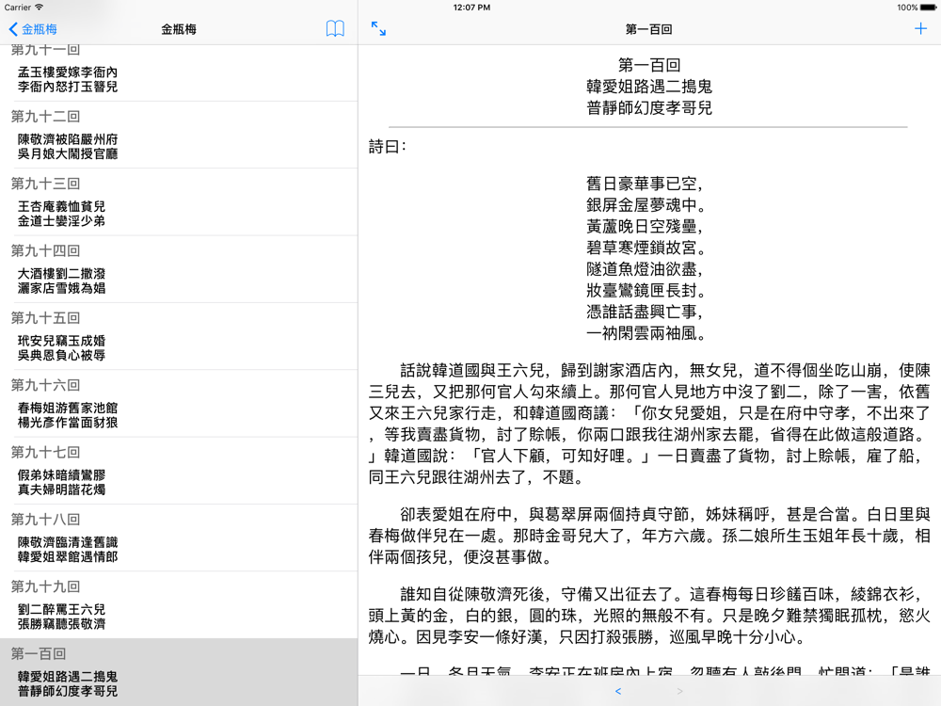Open chapter 第九十八回
941x706 pixels.
[179, 538]
